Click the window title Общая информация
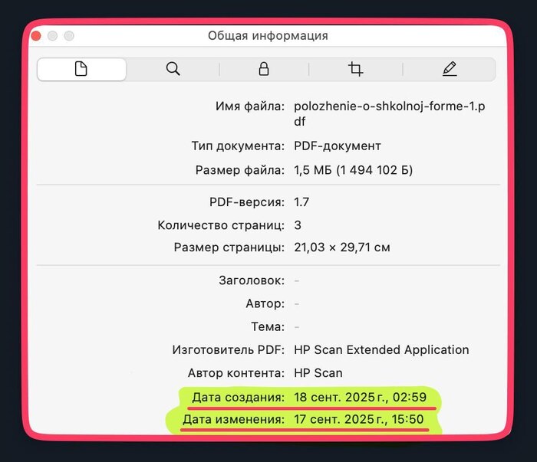The height and width of the screenshot is (462, 537). 268,36
